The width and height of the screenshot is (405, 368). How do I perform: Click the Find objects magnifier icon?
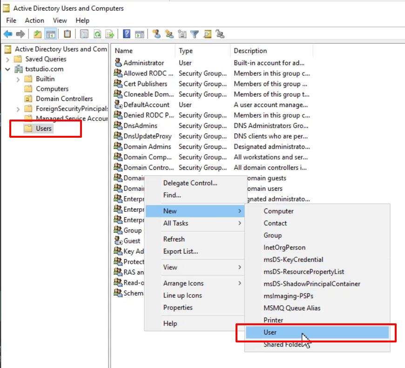tap(208, 34)
